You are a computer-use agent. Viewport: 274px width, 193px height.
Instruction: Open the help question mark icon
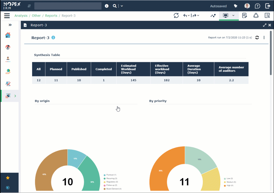[257, 6]
